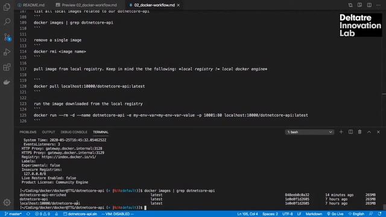This screenshot has width=386, height=217.
Task: Change end of line sequence LF
Action: [x=299, y=214]
